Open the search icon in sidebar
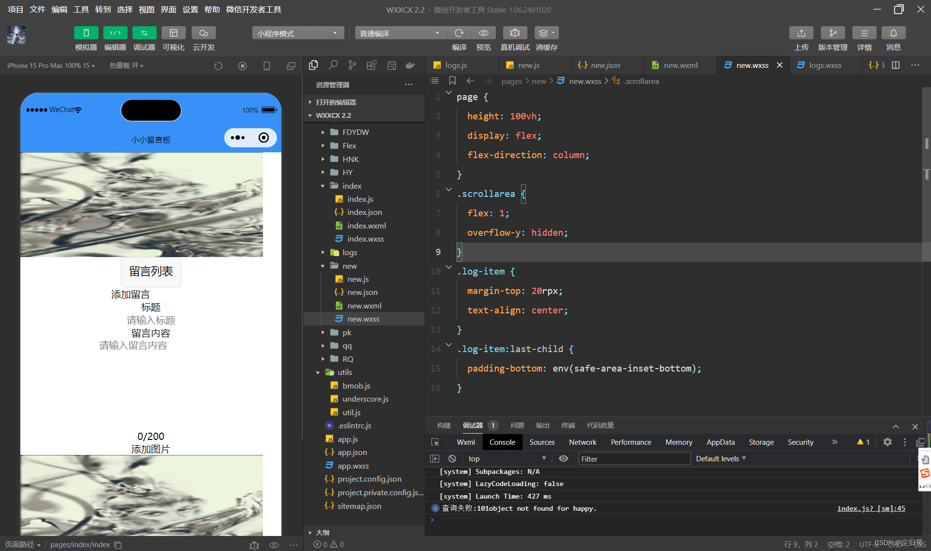931x551 pixels. pos(333,65)
